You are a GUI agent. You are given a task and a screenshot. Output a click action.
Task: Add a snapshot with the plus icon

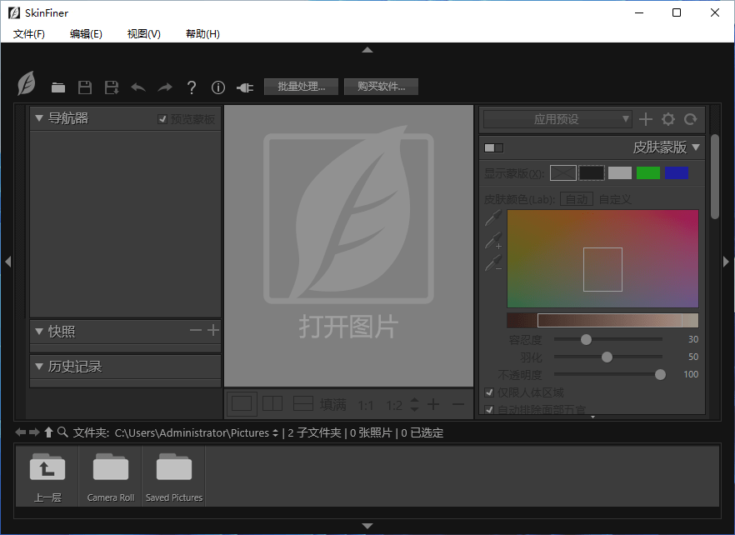pos(213,330)
